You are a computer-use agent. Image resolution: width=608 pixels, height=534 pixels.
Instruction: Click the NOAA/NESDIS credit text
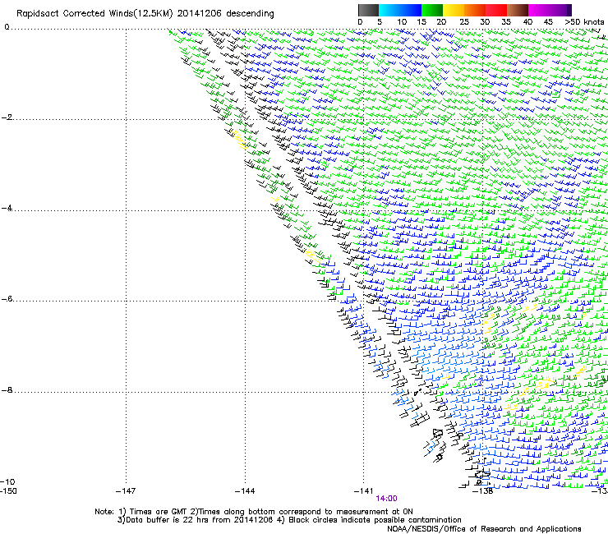click(484, 529)
